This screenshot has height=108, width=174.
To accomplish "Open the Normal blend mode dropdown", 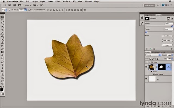I will (x=153, y=55).
